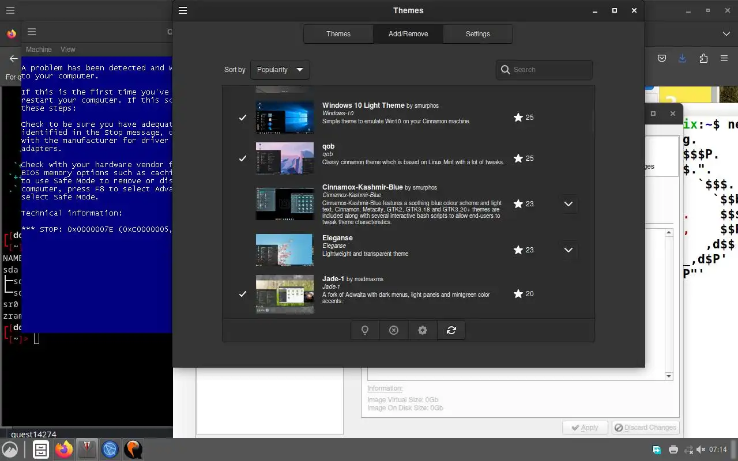Image resolution: width=738 pixels, height=461 pixels.
Task: Open Firefox Pocket icon in browser toolbar
Action: coord(662,58)
